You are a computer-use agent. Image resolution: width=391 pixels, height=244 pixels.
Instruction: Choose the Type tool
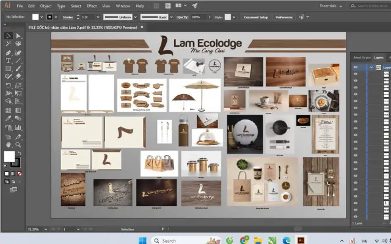point(8,60)
